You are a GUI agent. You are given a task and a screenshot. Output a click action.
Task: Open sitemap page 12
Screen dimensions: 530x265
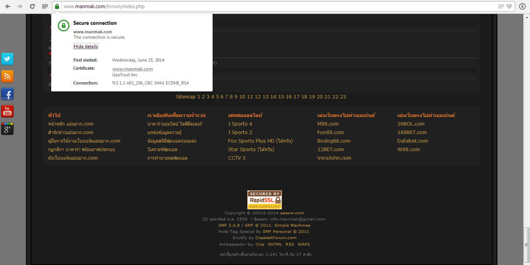point(258,97)
